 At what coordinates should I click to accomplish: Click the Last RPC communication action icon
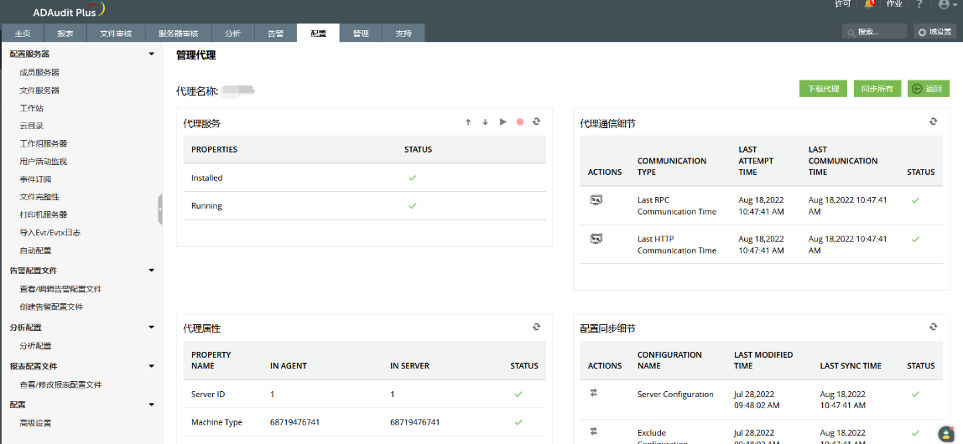click(596, 200)
